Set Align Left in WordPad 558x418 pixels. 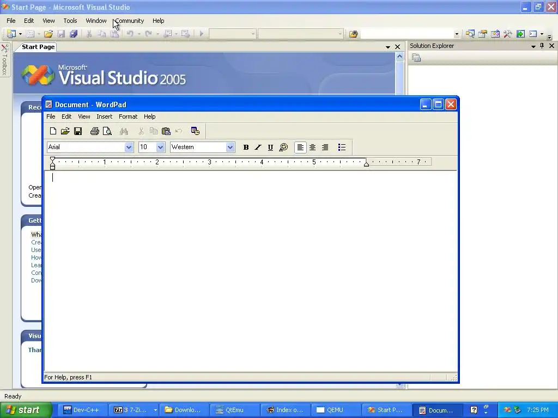(300, 147)
